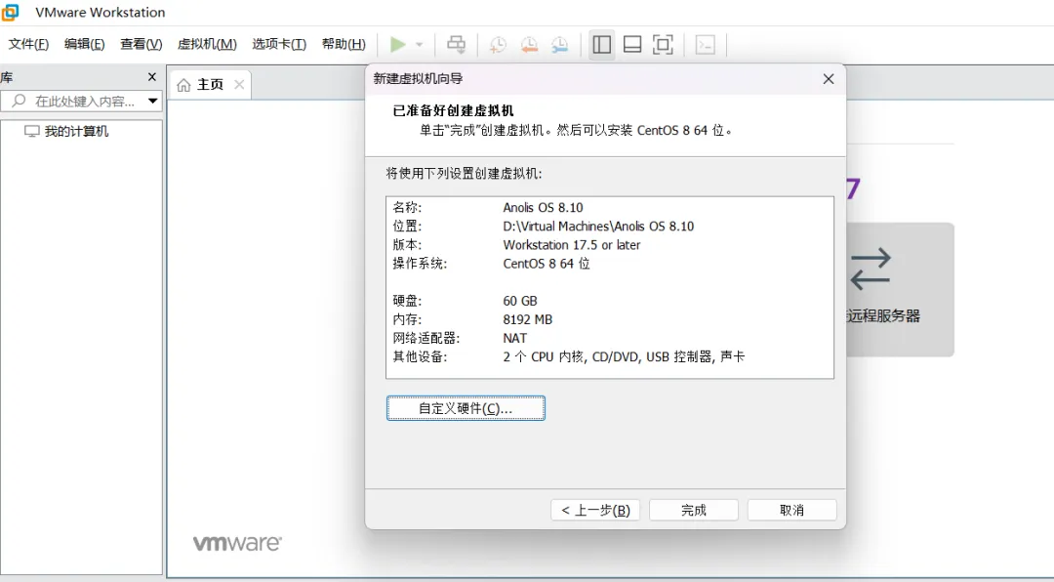Click the 操作系统 value CentOS 8 64 位
The height and width of the screenshot is (582, 1054).
coord(547,264)
